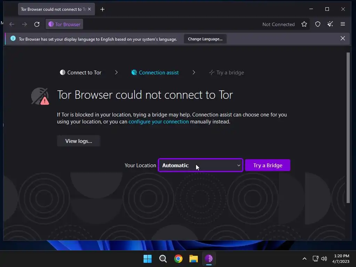Maximize the Tor Browser window
Image resolution: width=356 pixels, height=267 pixels.
click(327, 9)
